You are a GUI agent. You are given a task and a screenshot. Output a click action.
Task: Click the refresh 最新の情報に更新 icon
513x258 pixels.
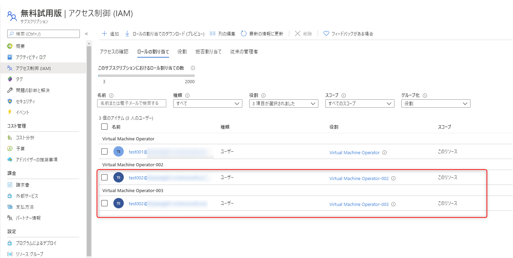point(243,34)
